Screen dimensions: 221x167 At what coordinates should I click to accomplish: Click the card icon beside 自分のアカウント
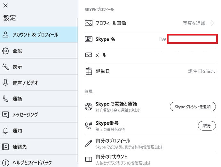tap(89, 159)
